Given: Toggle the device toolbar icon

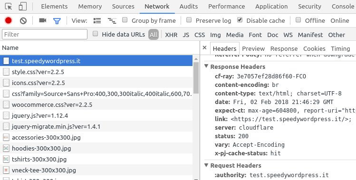Looking at the screenshot, I should [22, 6].
